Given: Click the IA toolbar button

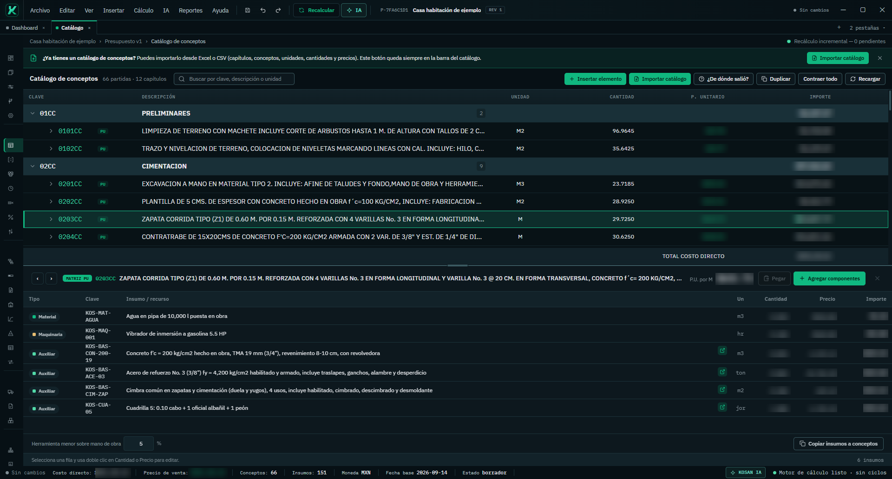Looking at the screenshot, I should pyautogui.click(x=354, y=10).
